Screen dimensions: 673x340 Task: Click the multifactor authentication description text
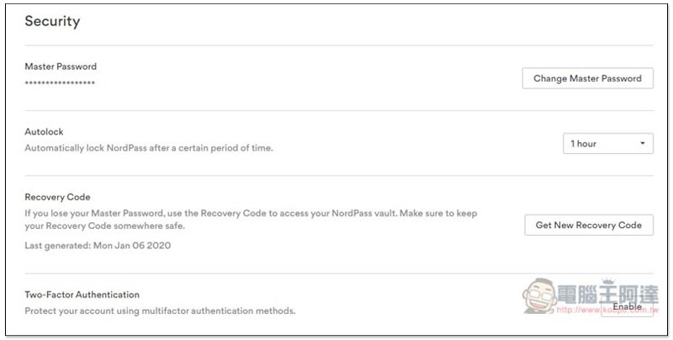pyautogui.click(x=160, y=311)
